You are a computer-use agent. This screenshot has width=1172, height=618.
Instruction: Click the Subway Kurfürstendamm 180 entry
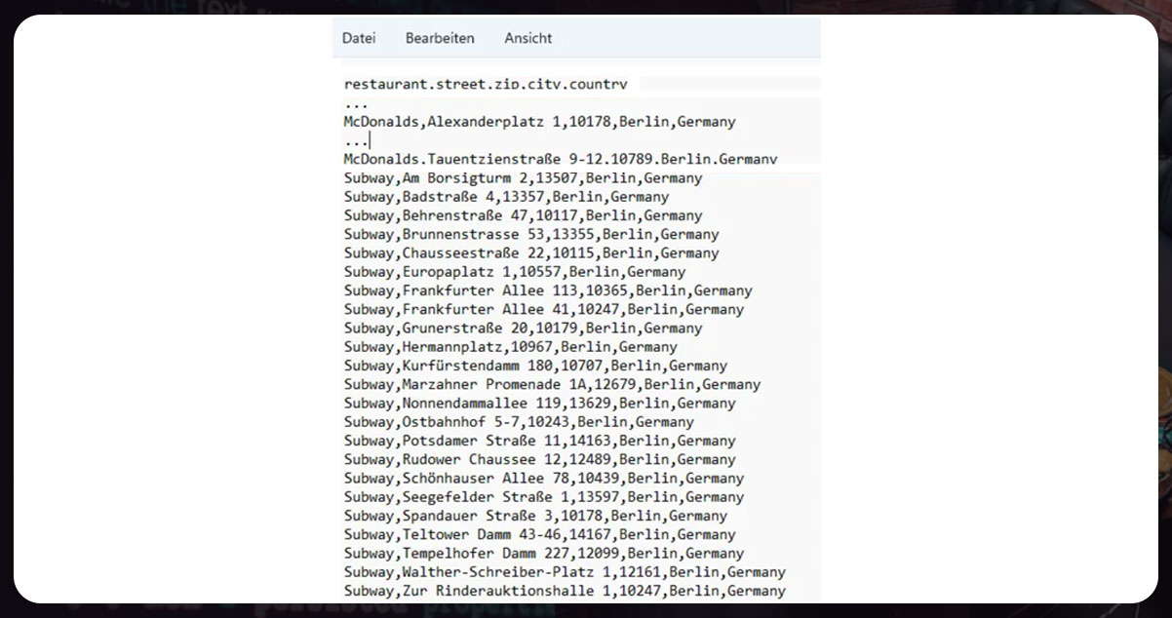535,366
